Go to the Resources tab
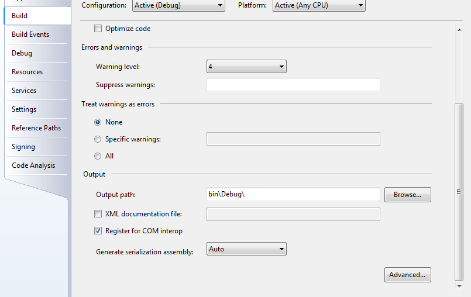 pos(38,72)
